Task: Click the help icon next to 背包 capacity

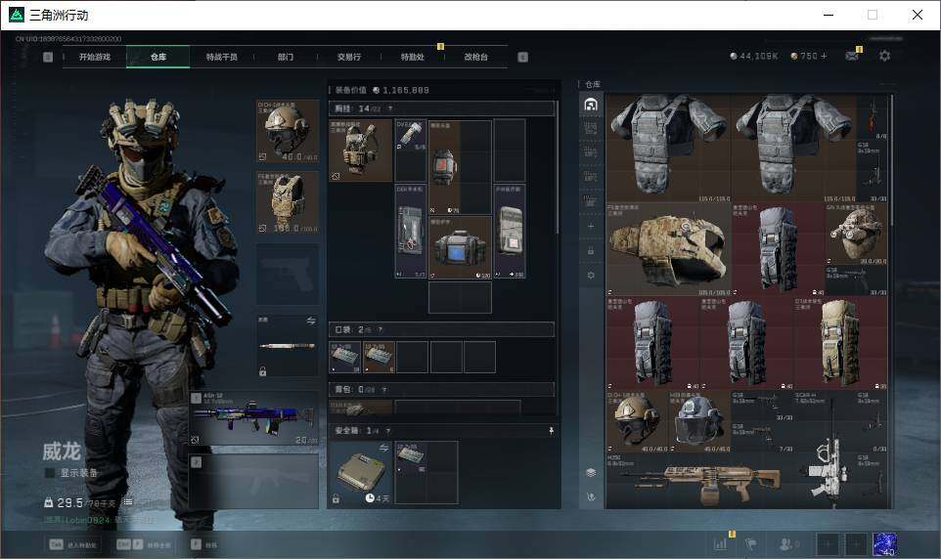Action: point(384,390)
